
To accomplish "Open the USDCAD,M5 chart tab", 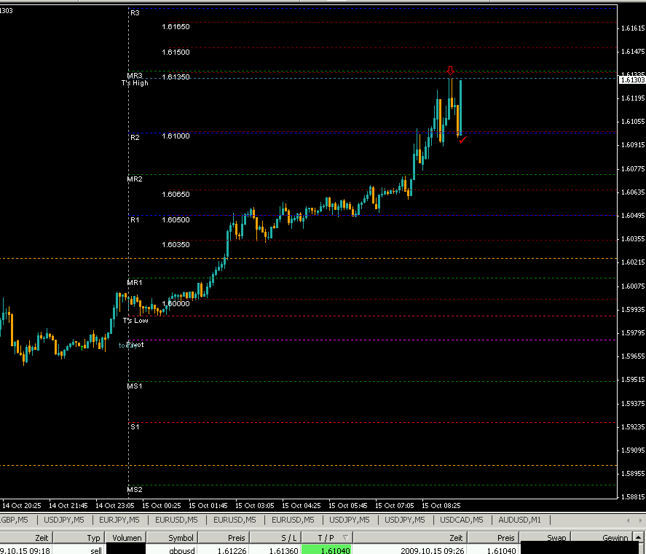I will 462,520.
